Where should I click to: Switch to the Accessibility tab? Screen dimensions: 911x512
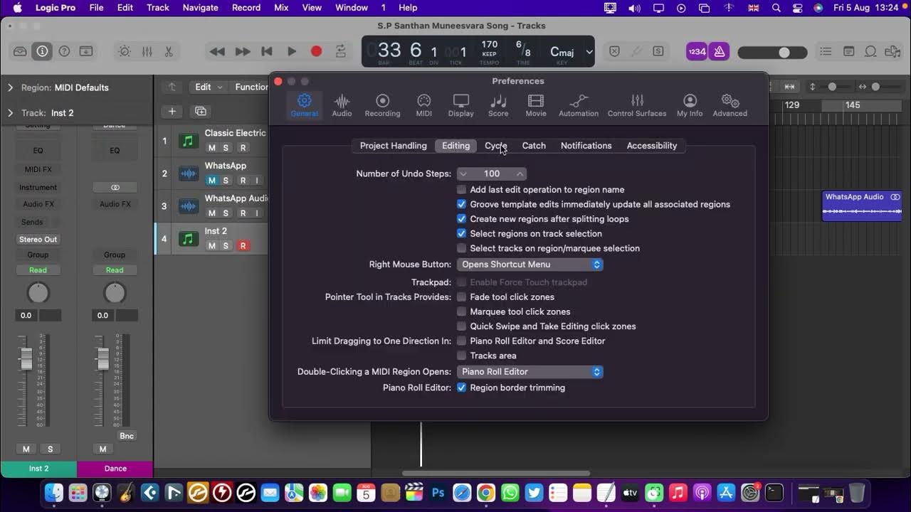652,145
